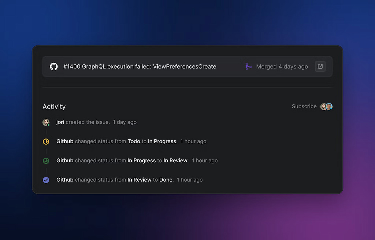This screenshot has height=240, width=375.
Task: Click 'Github' in the Todo to In Progress entry
Action: [65, 141]
